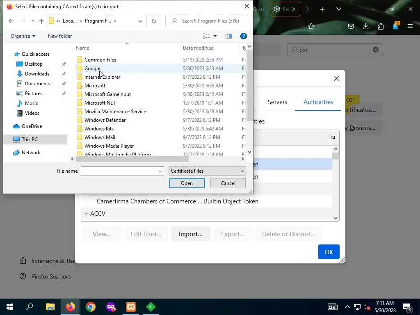This screenshot has width=420, height=315.
Task: Open Firefox application menu
Action: (x=410, y=26)
